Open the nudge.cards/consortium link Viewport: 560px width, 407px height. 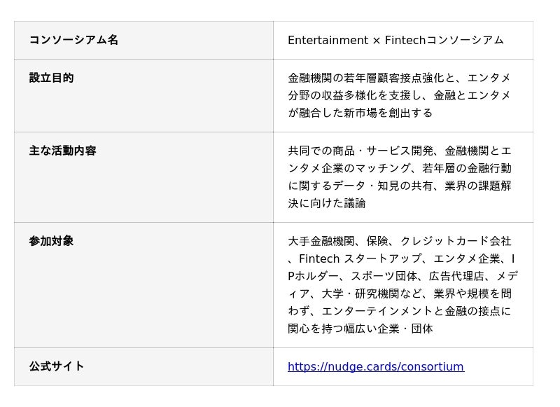pyautogui.click(x=375, y=366)
